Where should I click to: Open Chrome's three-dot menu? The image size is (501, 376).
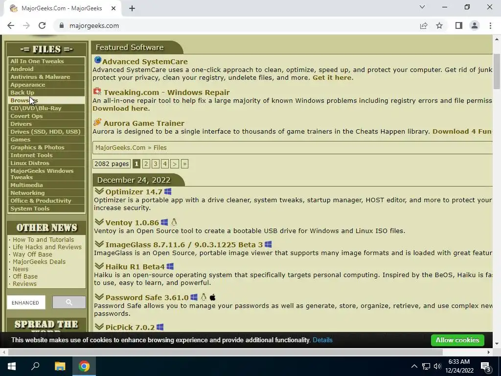pyautogui.click(x=490, y=25)
